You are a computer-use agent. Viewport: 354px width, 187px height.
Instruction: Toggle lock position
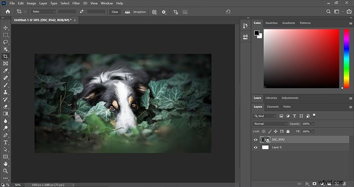(276, 131)
